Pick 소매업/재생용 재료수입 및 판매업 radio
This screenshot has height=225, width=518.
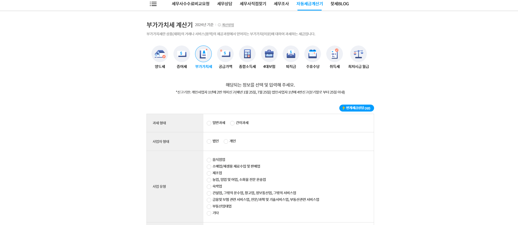pyautogui.click(x=209, y=167)
